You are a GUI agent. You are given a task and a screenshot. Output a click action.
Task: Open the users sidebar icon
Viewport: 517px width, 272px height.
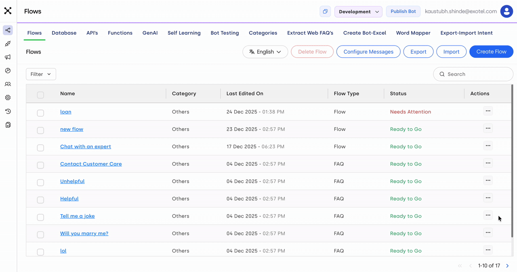(8, 84)
